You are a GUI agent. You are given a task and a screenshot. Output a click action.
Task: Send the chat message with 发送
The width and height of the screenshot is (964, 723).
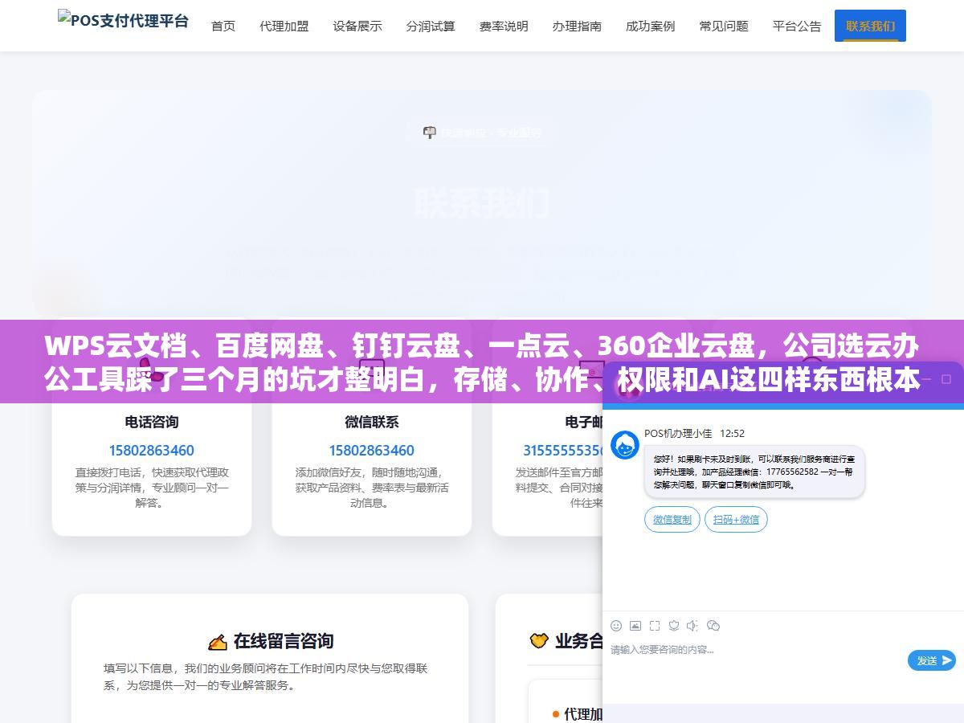click(x=932, y=660)
